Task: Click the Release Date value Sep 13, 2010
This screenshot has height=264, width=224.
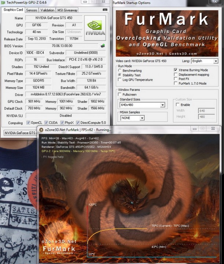Action: (x=37, y=39)
